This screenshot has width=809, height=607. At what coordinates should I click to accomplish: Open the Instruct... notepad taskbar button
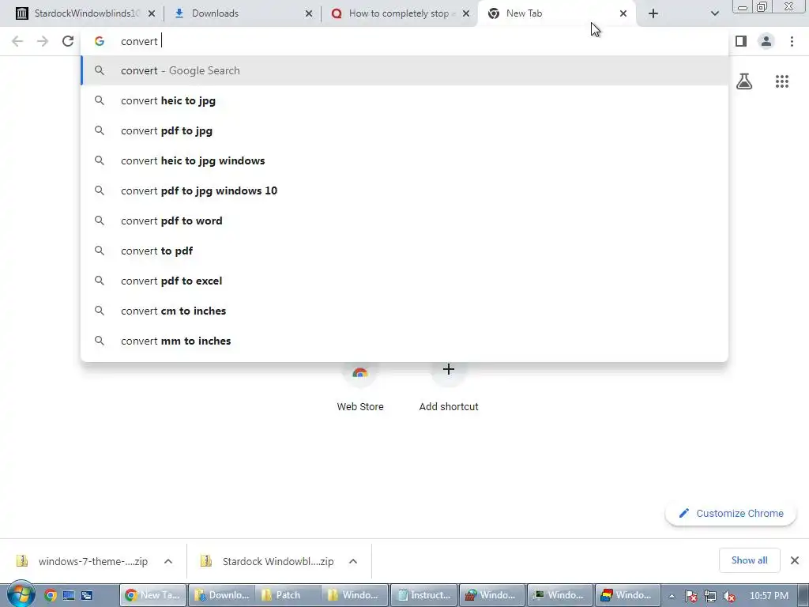(x=423, y=595)
